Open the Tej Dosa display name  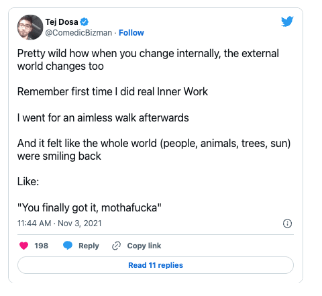pyautogui.click(x=62, y=22)
